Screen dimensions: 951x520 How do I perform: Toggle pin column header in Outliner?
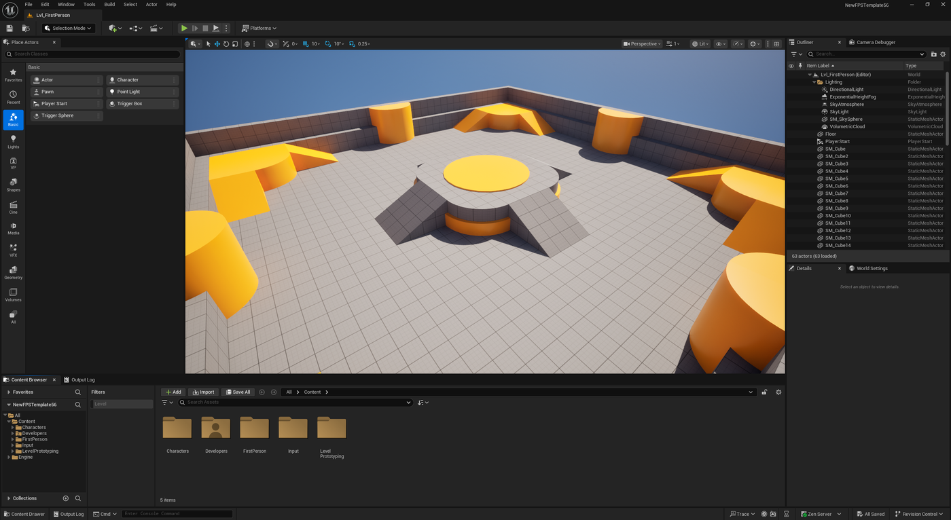[800, 66]
